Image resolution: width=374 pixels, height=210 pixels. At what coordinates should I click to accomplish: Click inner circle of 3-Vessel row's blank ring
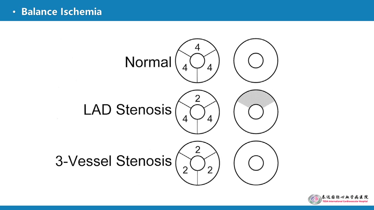coord(256,163)
